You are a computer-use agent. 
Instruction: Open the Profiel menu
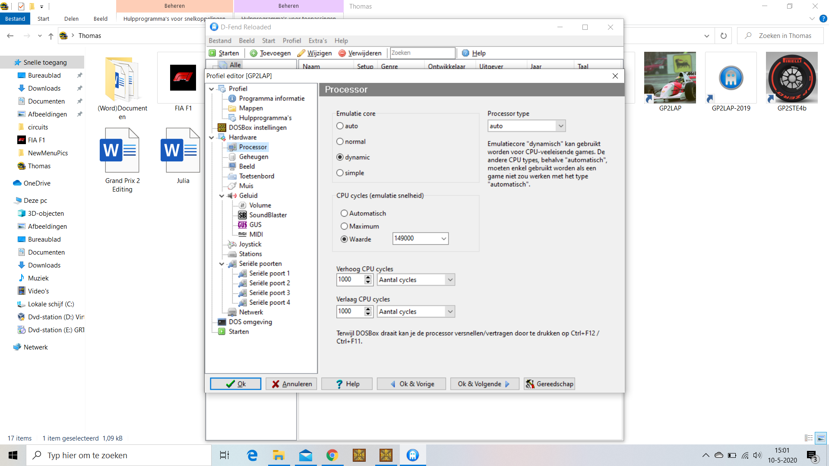291,41
